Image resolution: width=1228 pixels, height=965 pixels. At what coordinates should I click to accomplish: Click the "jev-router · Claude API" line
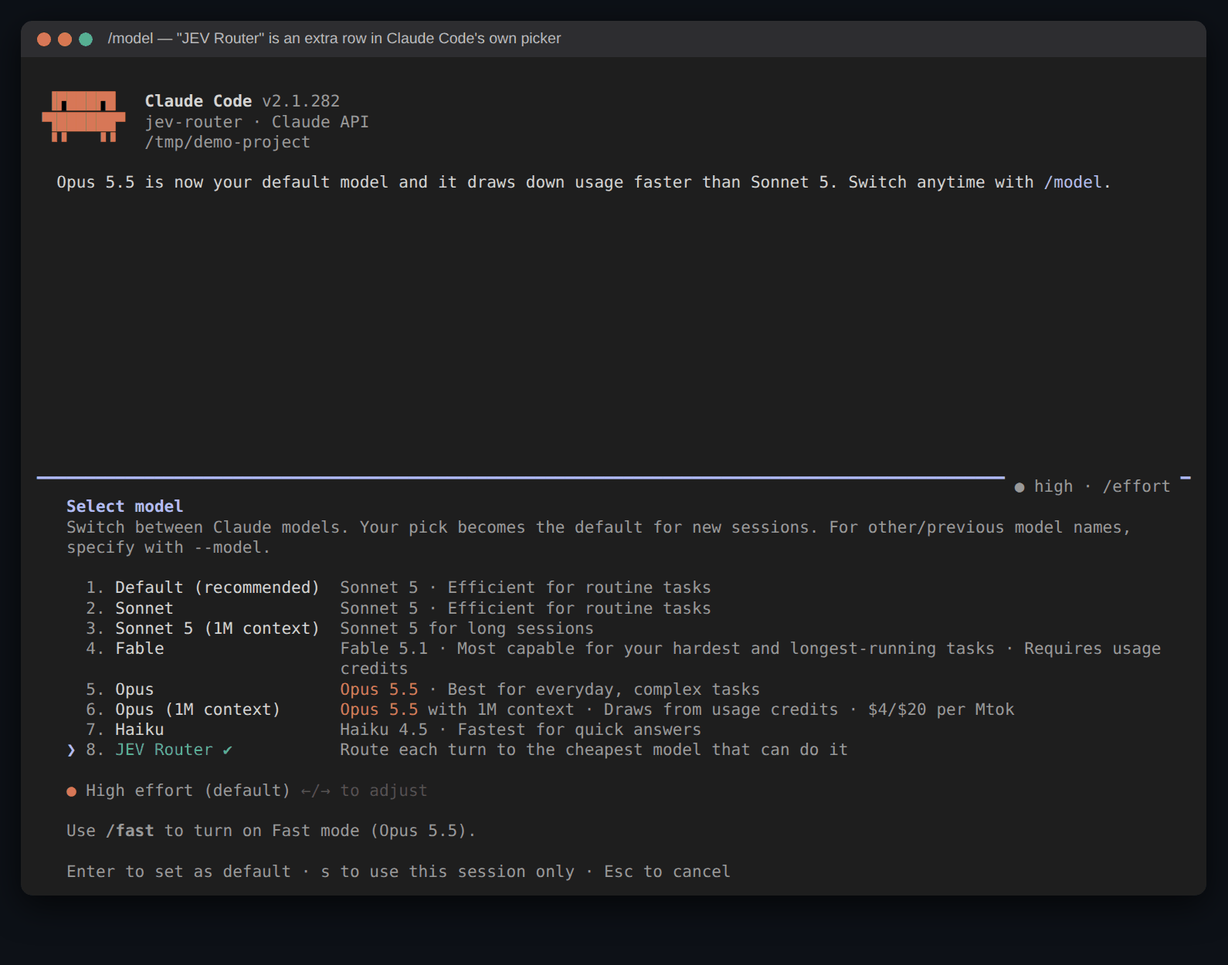click(257, 122)
